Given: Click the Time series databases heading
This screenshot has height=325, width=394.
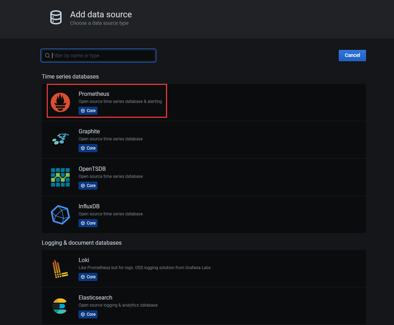Looking at the screenshot, I should [x=70, y=77].
